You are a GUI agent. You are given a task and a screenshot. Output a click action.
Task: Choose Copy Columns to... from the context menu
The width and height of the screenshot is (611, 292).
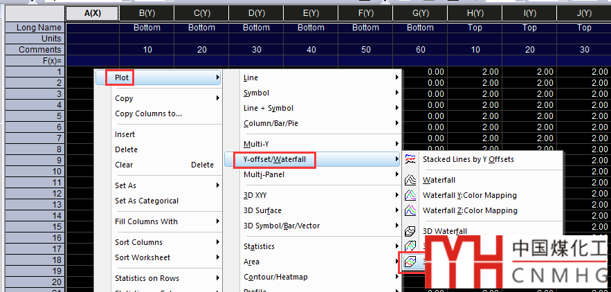pyautogui.click(x=149, y=114)
